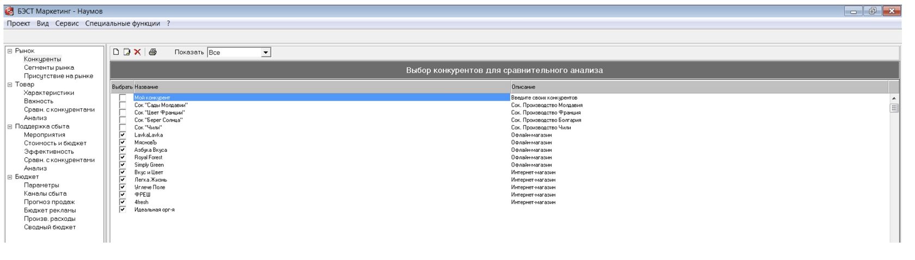Image resolution: width=915 pixels, height=260 pixels.
Task: Select Сводный бюджет in the tree
Action: pyautogui.click(x=50, y=227)
